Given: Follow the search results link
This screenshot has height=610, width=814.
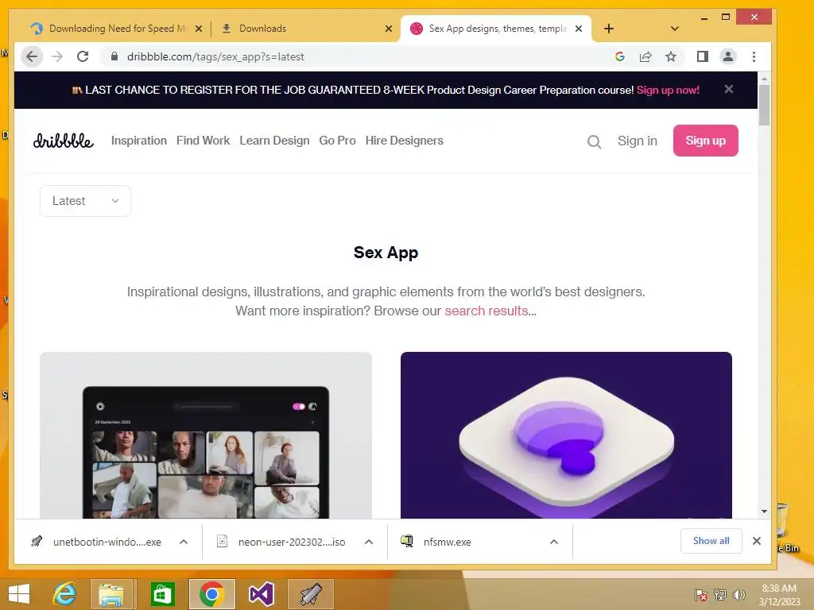Looking at the screenshot, I should (486, 311).
